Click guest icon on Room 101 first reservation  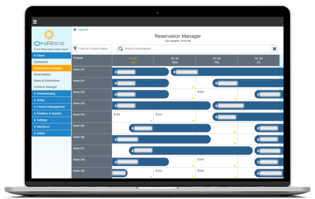pyautogui.click(x=115, y=72)
